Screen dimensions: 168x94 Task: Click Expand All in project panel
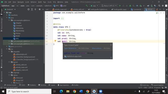[32, 9]
